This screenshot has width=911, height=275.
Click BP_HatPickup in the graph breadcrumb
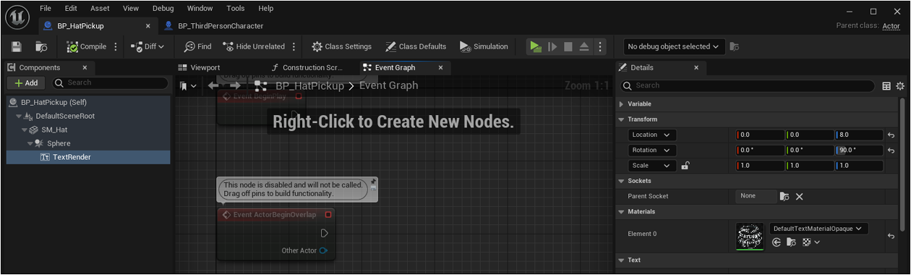[x=309, y=85]
